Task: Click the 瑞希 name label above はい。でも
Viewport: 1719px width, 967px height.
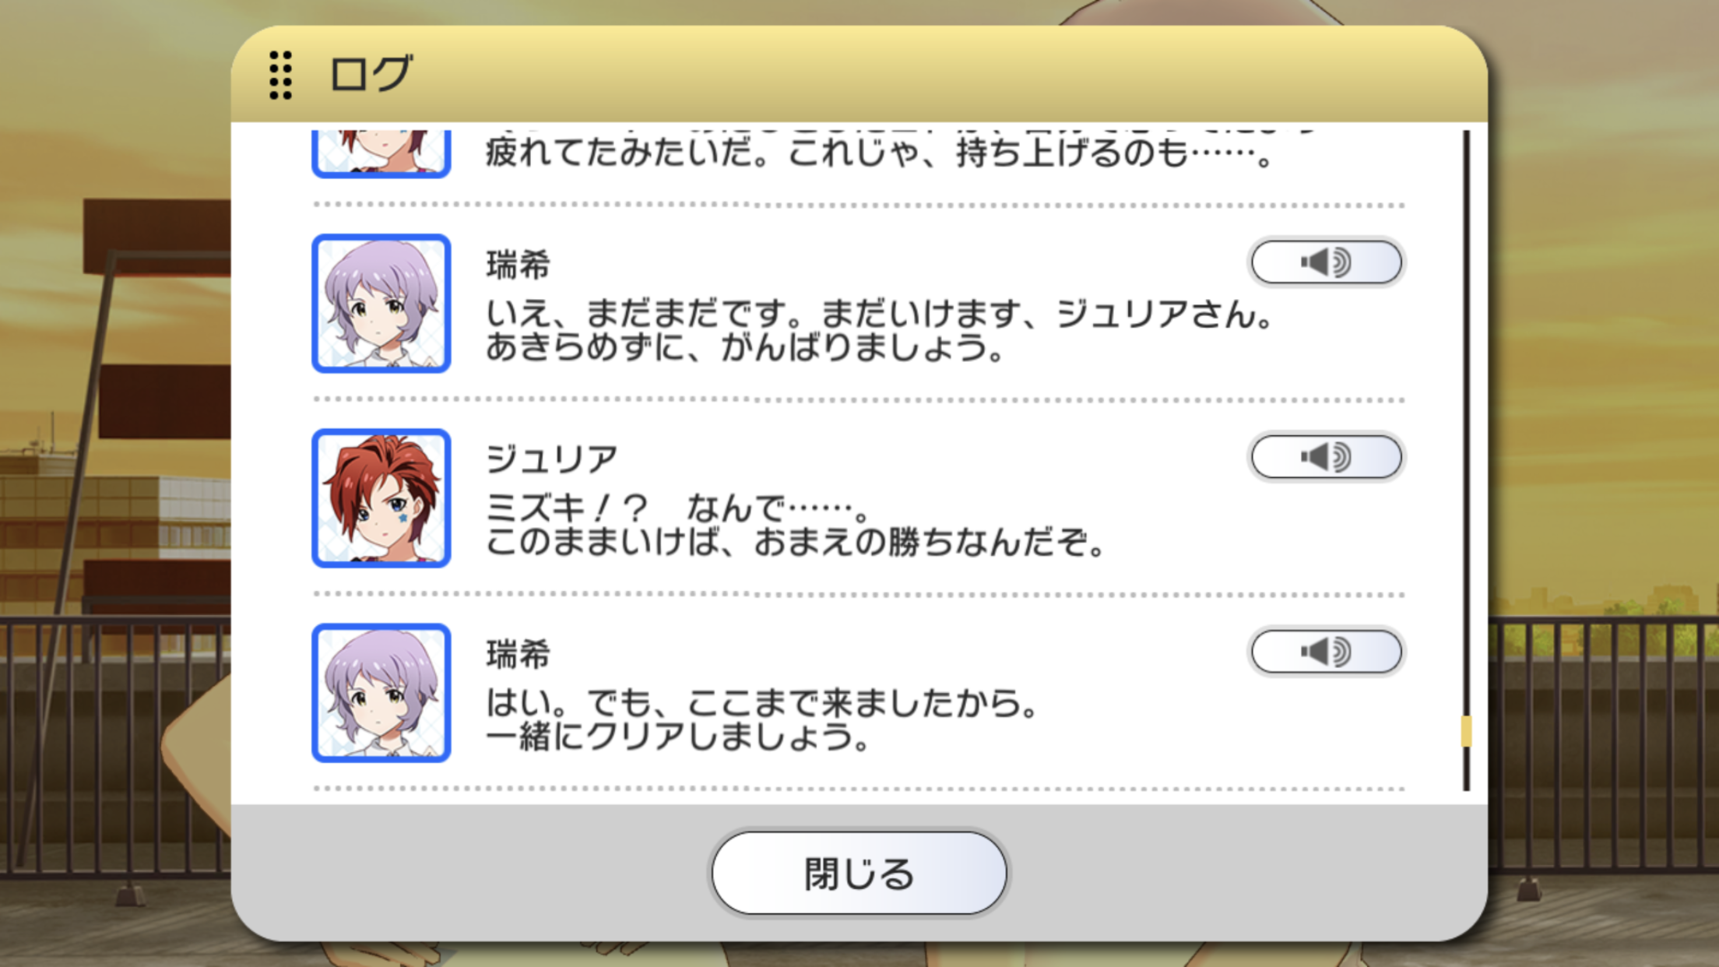Action: [518, 654]
